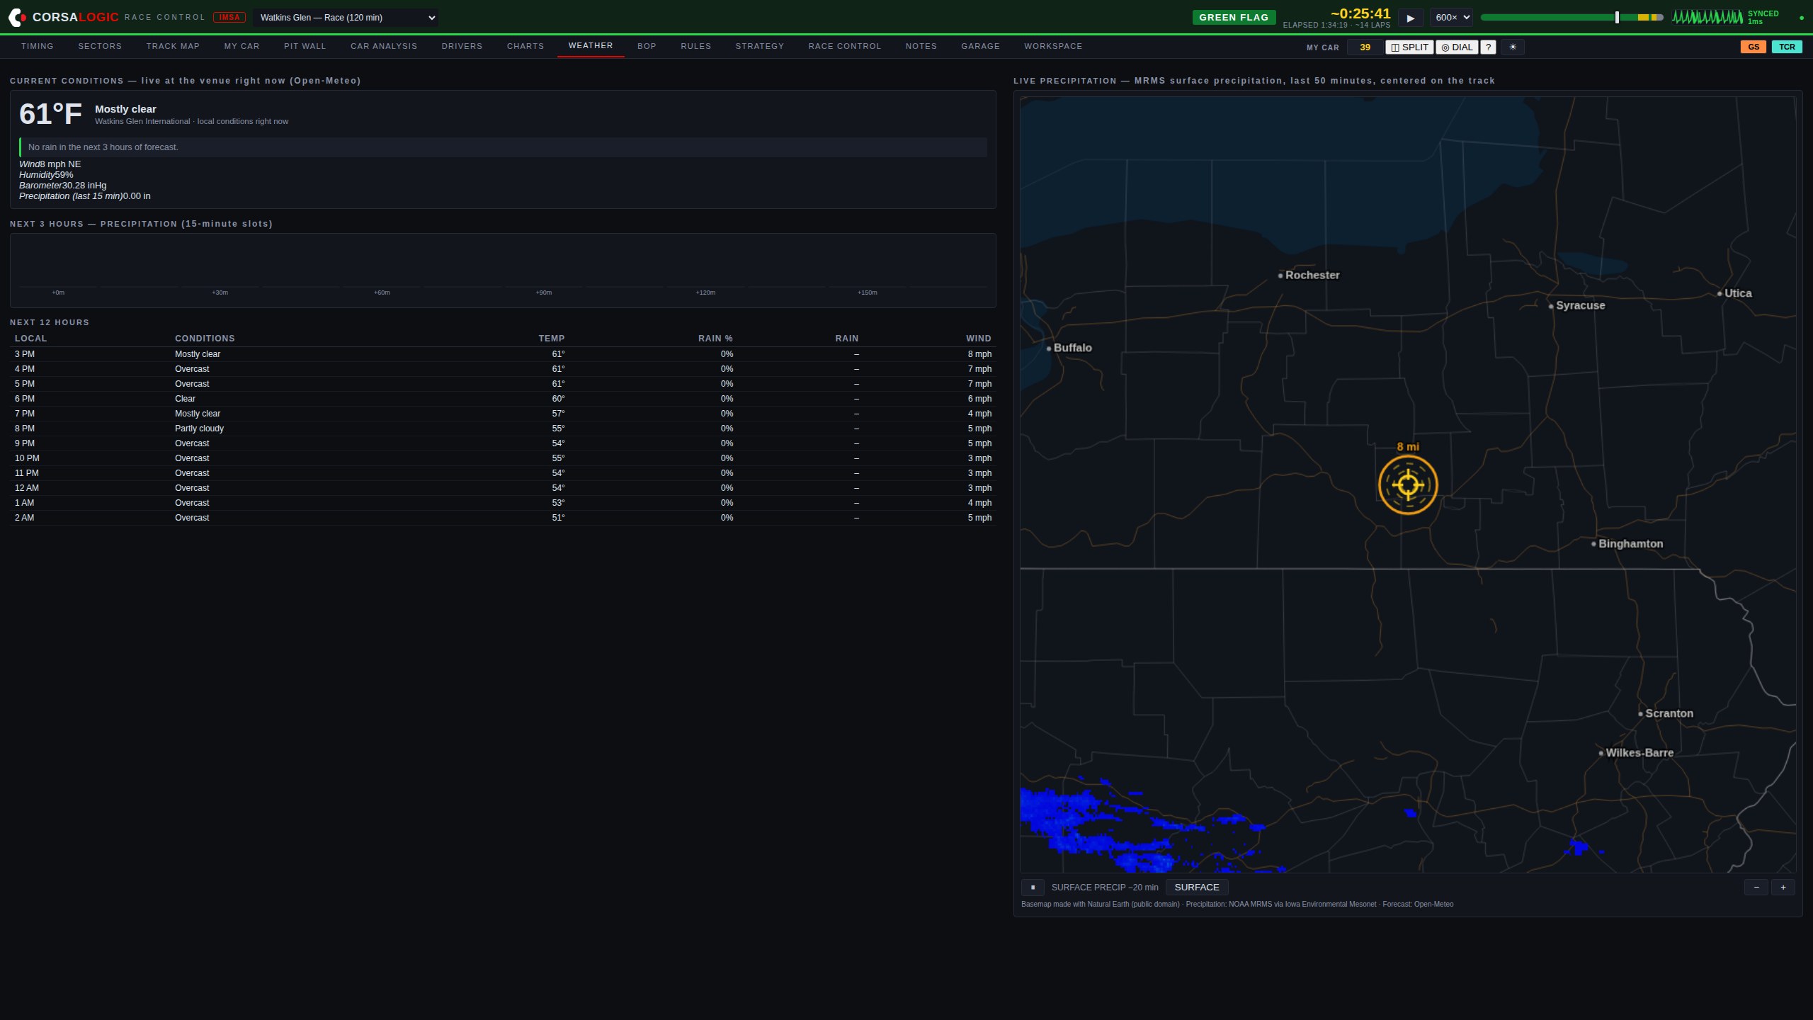Open the BOP tab
1813x1020 pixels.
point(647,46)
